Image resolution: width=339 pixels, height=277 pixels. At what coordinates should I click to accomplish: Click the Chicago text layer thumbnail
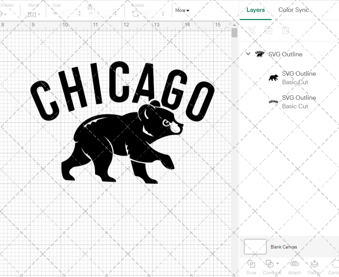pos(273,101)
